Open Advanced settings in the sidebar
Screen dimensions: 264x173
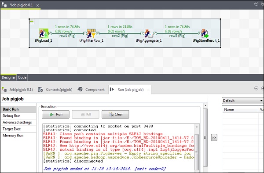coord(17,122)
